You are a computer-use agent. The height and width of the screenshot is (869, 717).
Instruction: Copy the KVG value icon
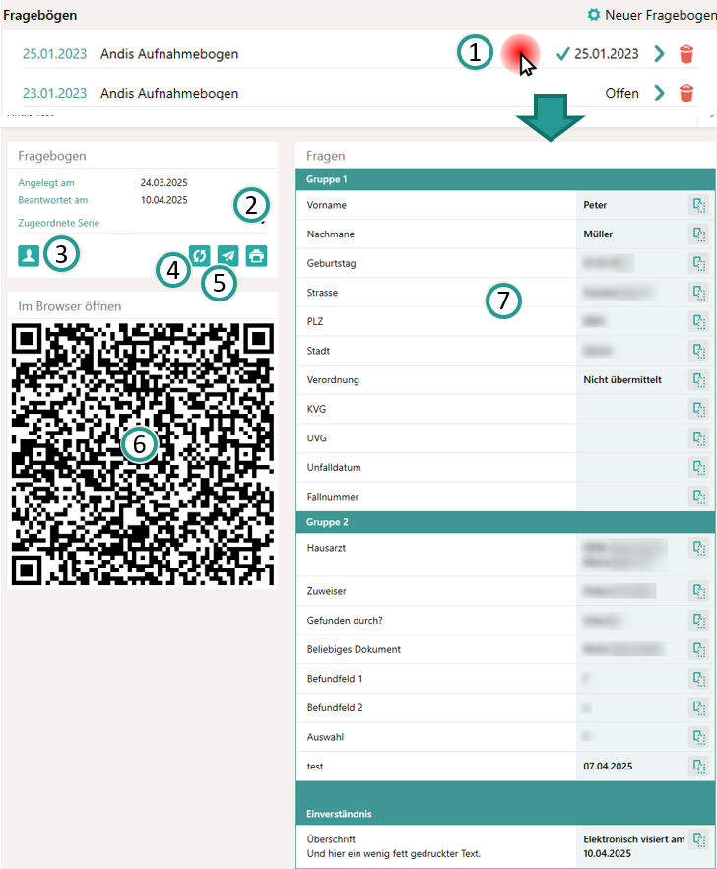(698, 409)
